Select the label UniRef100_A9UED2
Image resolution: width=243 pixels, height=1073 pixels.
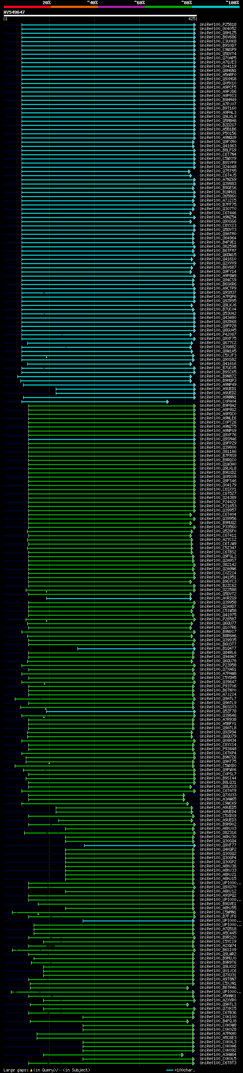pyautogui.click(x=218, y=393)
